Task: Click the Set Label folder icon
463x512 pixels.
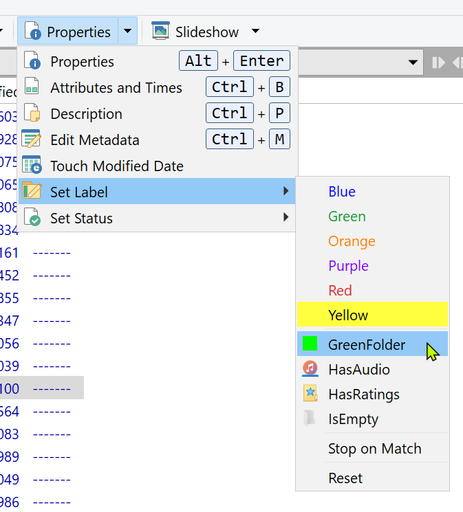Action: pos(32,190)
